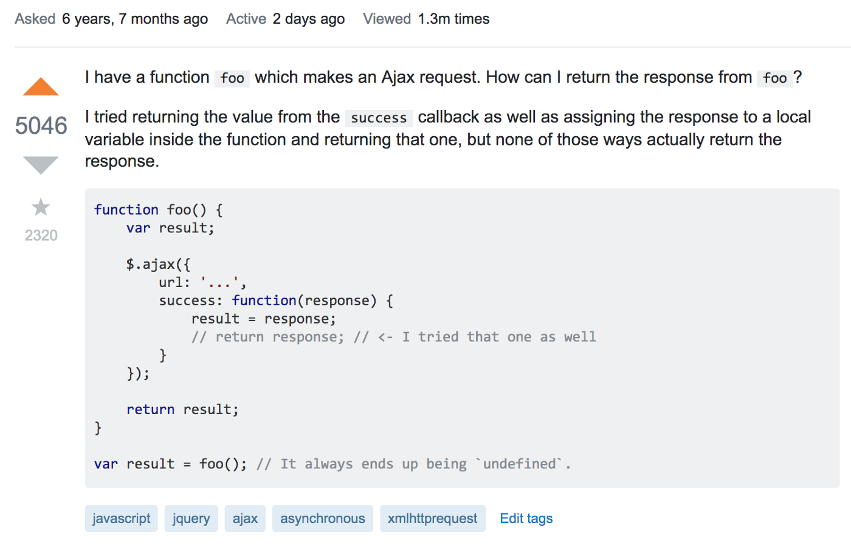Open the xmlhttprequest tag
The height and width of the screenshot is (548, 851).
click(432, 518)
